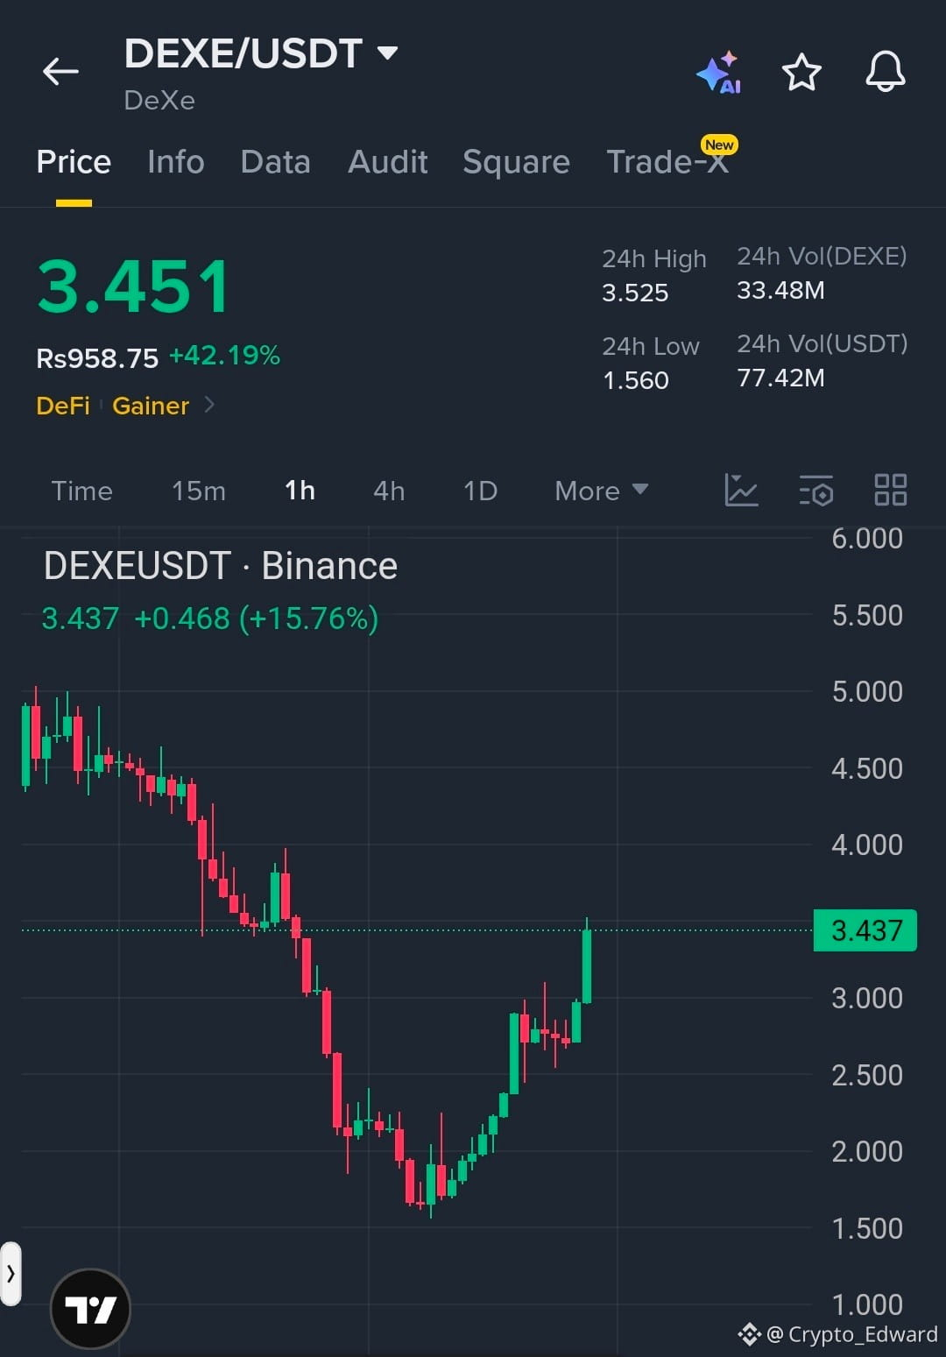Tap the Rs958.75 converted price
This screenshot has width=946, height=1357.
(x=97, y=357)
